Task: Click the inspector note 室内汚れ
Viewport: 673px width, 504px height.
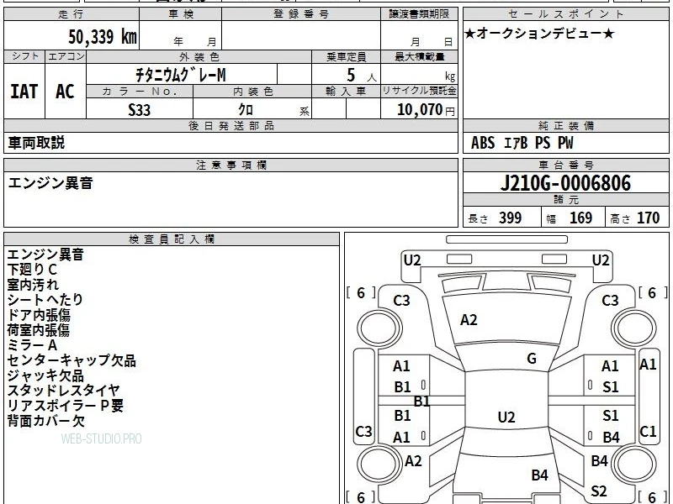Action: click(x=33, y=284)
